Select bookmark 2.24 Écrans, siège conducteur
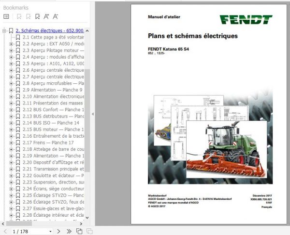Screen dimensions: 290x235 [53, 189]
